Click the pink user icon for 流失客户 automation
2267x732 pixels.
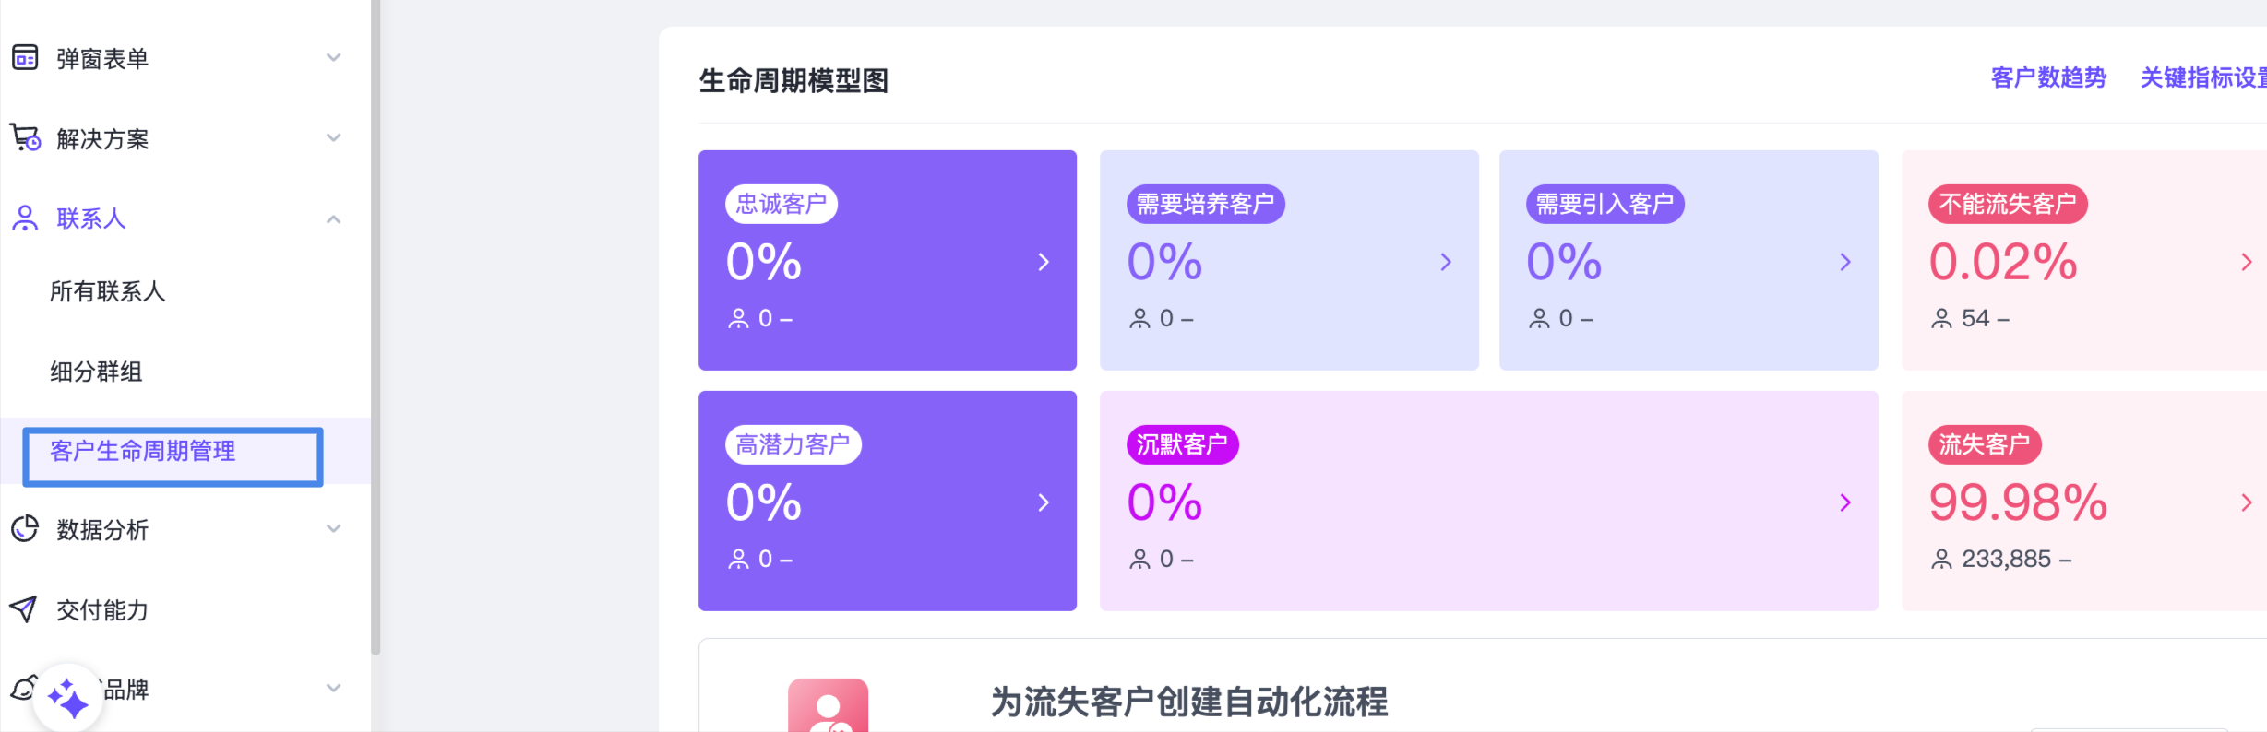(828, 707)
